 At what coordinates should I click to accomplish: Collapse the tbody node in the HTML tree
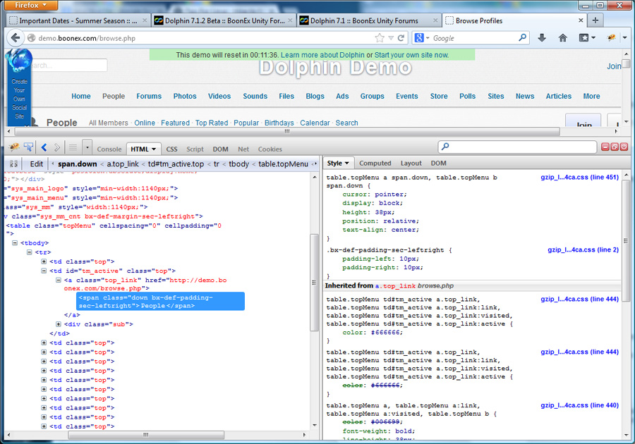(x=15, y=243)
